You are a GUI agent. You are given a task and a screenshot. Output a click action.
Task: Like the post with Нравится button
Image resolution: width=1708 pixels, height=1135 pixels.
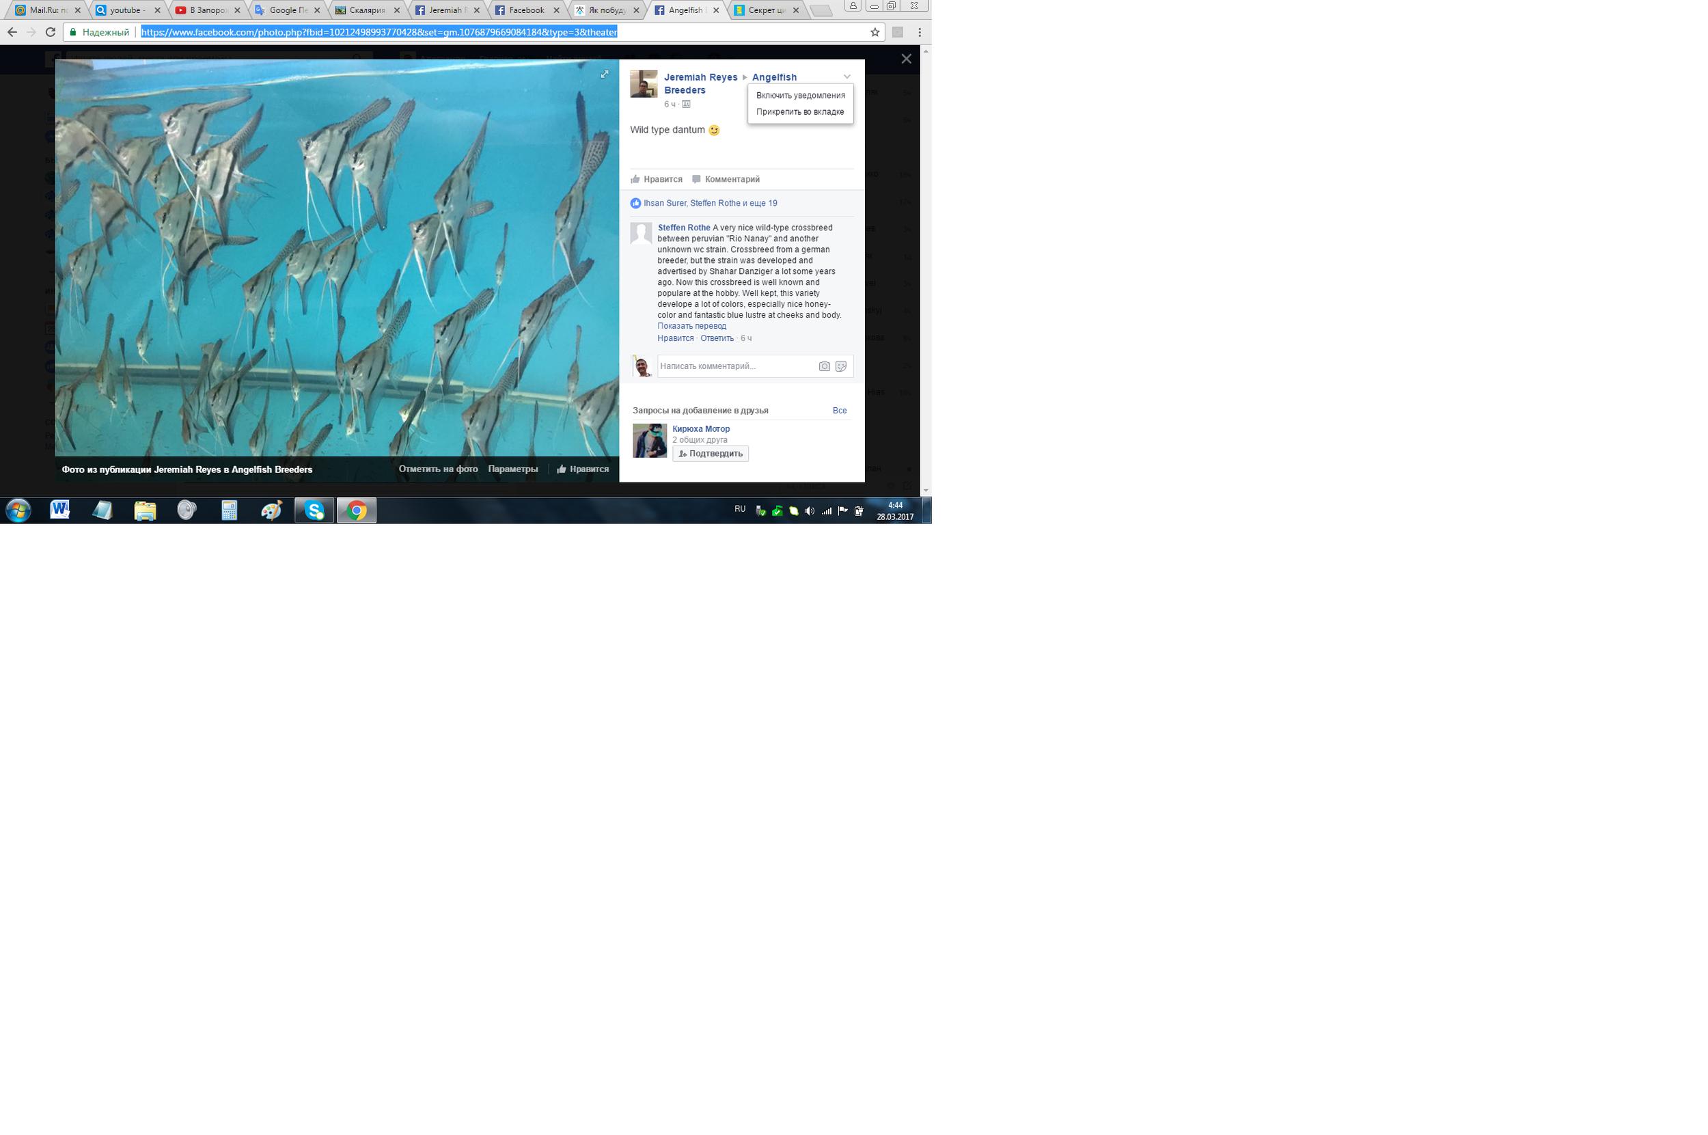[657, 179]
